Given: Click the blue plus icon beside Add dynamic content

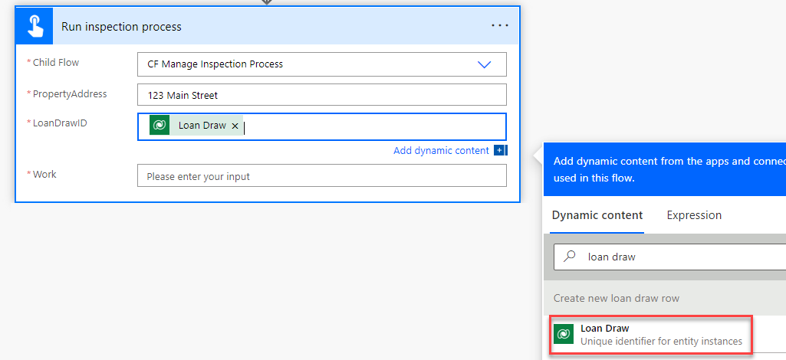Looking at the screenshot, I should [499, 151].
